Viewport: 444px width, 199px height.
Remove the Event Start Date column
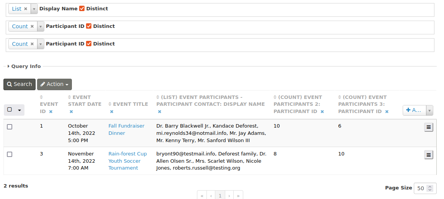pyautogui.click(x=71, y=112)
